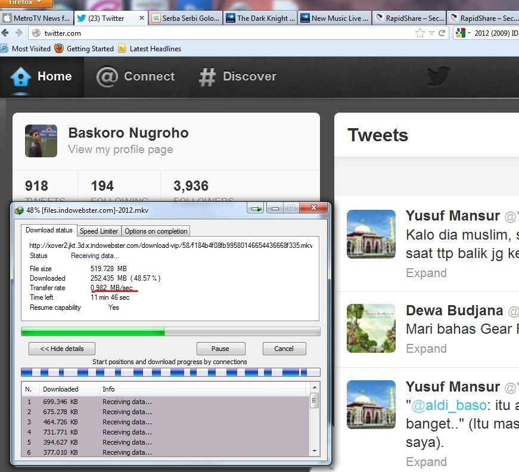The height and width of the screenshot is (472, 519).
Task: Click first Yusuf Mansur tweet avatar
Action: [371, 234]
